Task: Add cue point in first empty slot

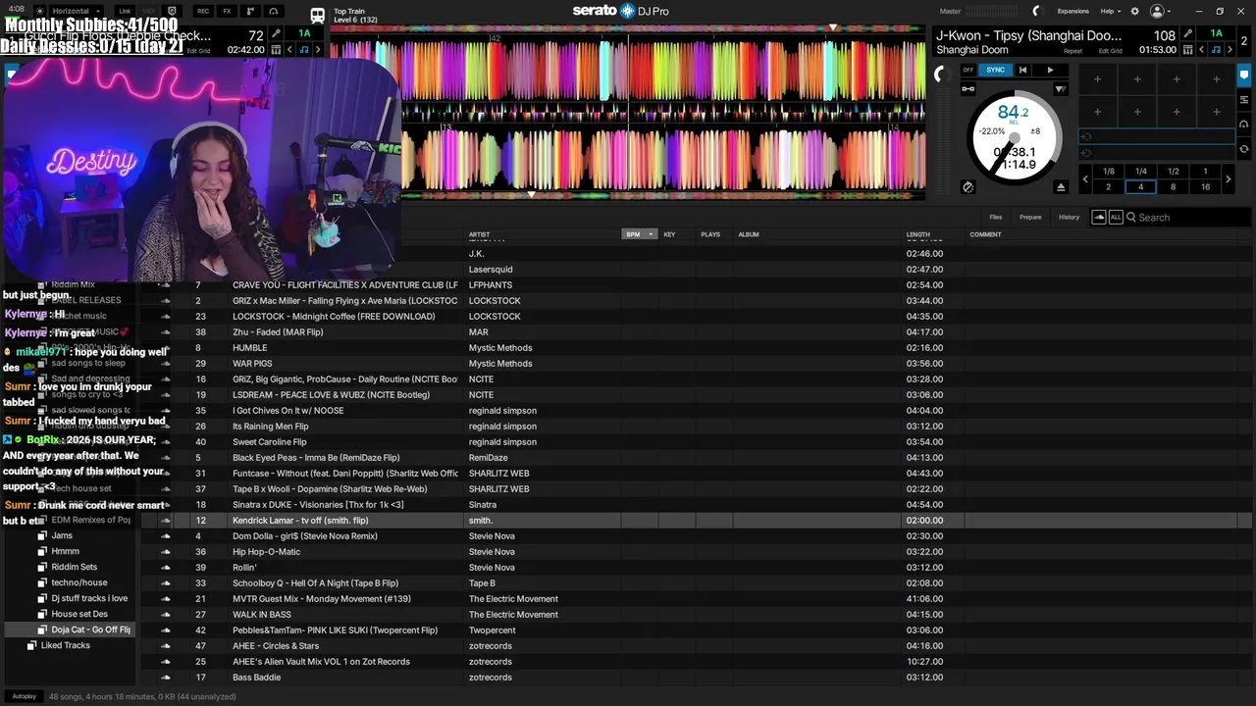Action: [x=1097, y=79]
